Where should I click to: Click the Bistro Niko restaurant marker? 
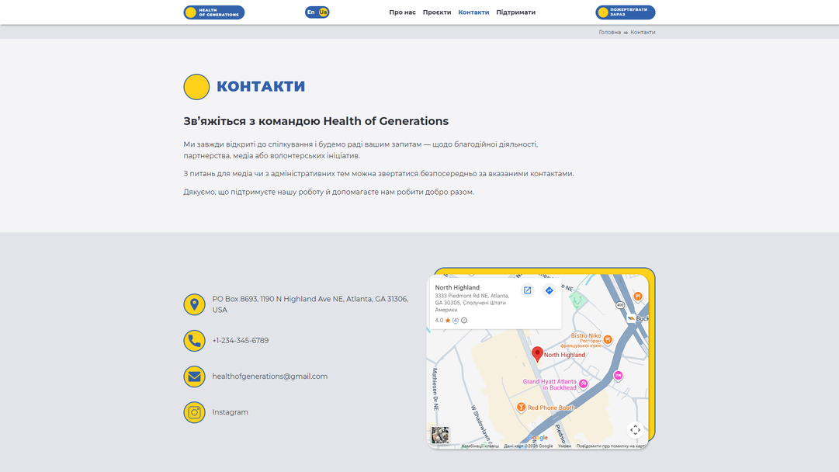[x=607, y=340]
